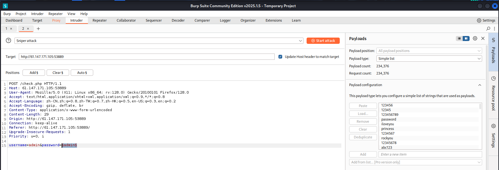Click the Clear payload list button
This screenshot has width=499, height=170.
click(x=363, y=129)
